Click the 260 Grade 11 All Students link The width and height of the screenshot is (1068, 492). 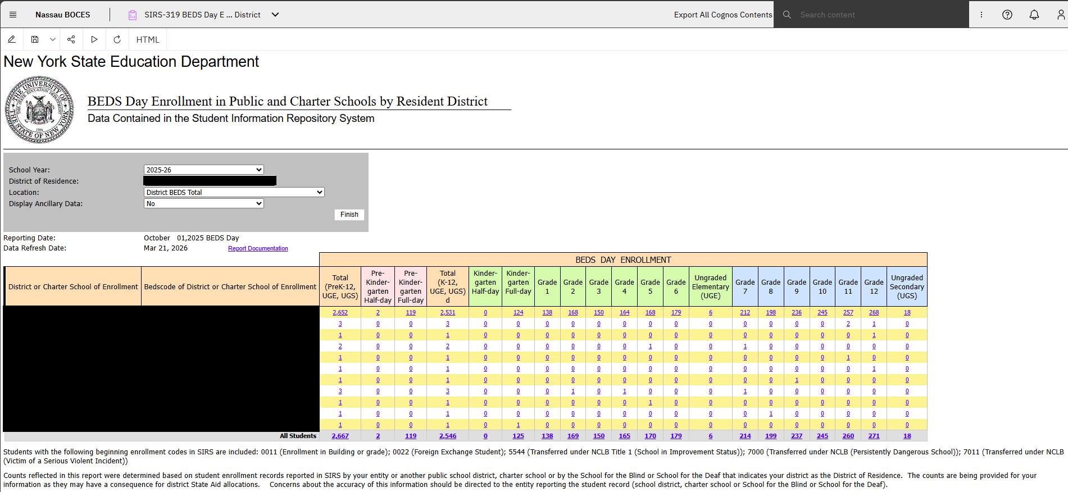848,436
